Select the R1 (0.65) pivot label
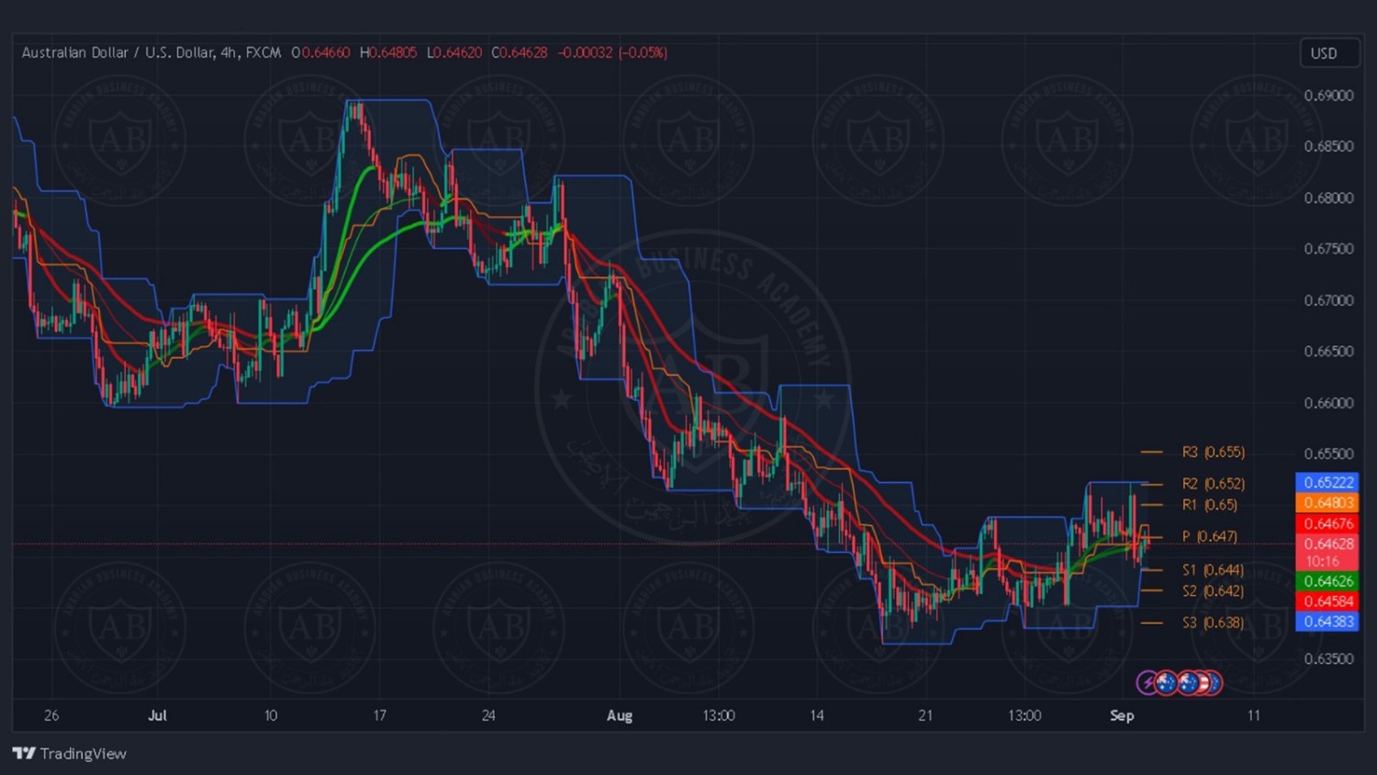Image resolution: width=1377 pixels, height=775 pixels. click(1210, 504)
